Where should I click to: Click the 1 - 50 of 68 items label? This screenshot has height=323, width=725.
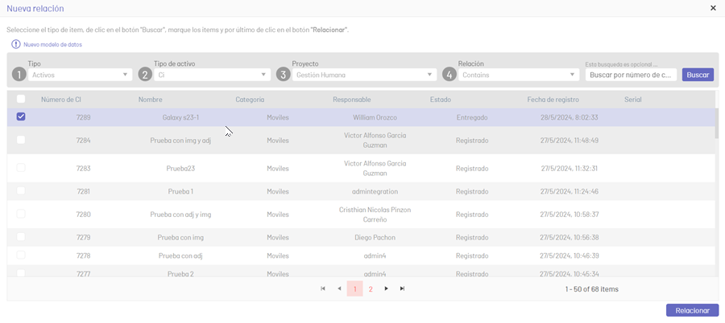point(592,289)
